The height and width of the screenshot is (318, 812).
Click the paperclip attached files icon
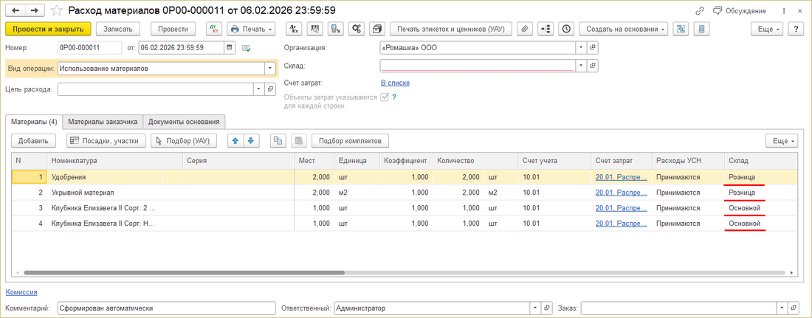pos(526,29)
